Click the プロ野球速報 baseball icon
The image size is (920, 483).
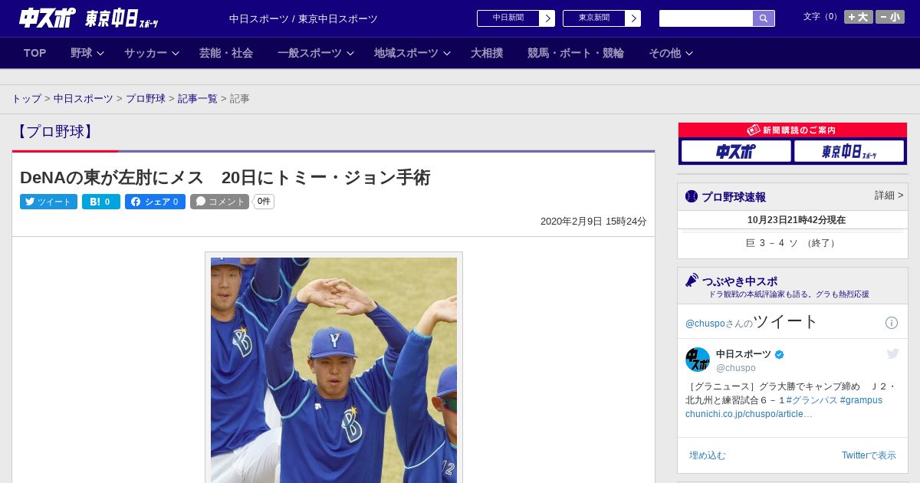(692, 196)
